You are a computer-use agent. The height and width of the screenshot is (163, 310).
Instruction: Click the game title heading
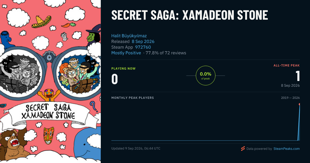click(x=190, y=16)
